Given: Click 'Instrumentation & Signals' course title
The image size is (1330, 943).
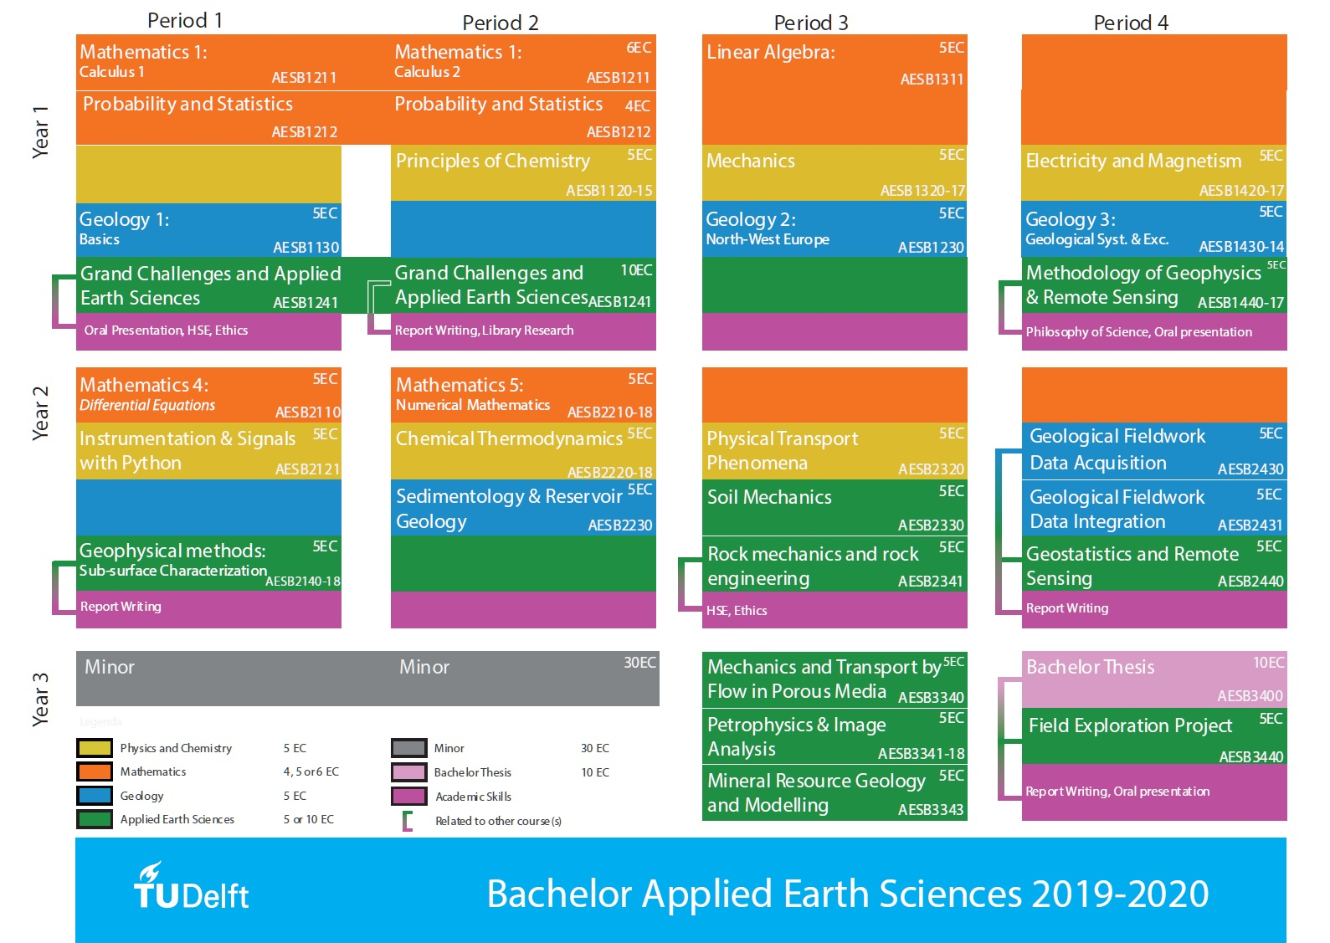Looking at the screenshot, I should tap(187, 438).
